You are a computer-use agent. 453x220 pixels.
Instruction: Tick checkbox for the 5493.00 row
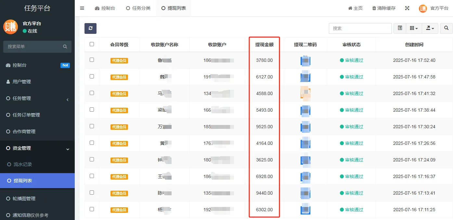(x=92, y=110)
